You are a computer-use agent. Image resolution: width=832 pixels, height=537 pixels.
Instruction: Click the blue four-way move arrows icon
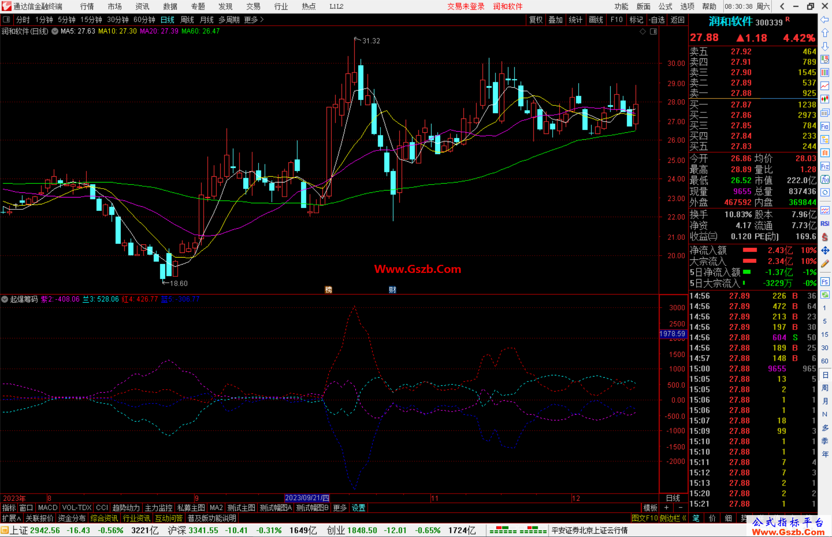pyautogui.click(x=825, y=251)
